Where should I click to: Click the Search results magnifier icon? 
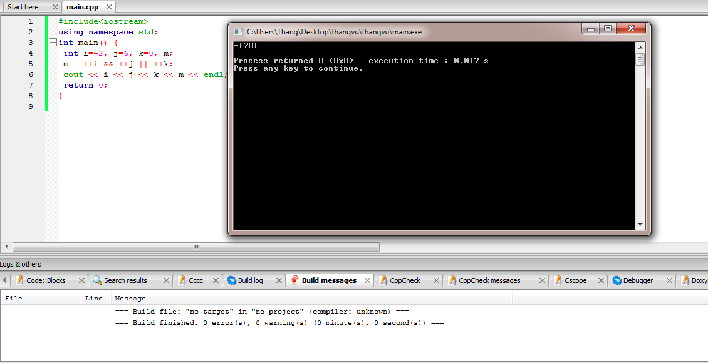(97, 280)
